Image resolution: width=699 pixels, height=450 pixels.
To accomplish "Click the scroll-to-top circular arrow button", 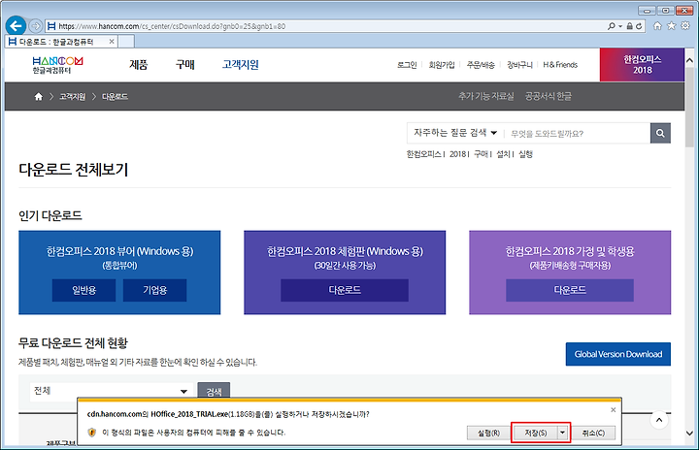I will 659,420.
